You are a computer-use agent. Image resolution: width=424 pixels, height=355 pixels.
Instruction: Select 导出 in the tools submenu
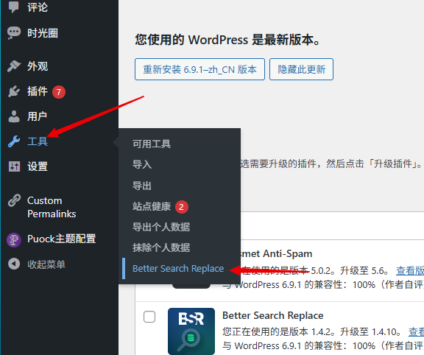click(141, 186)
